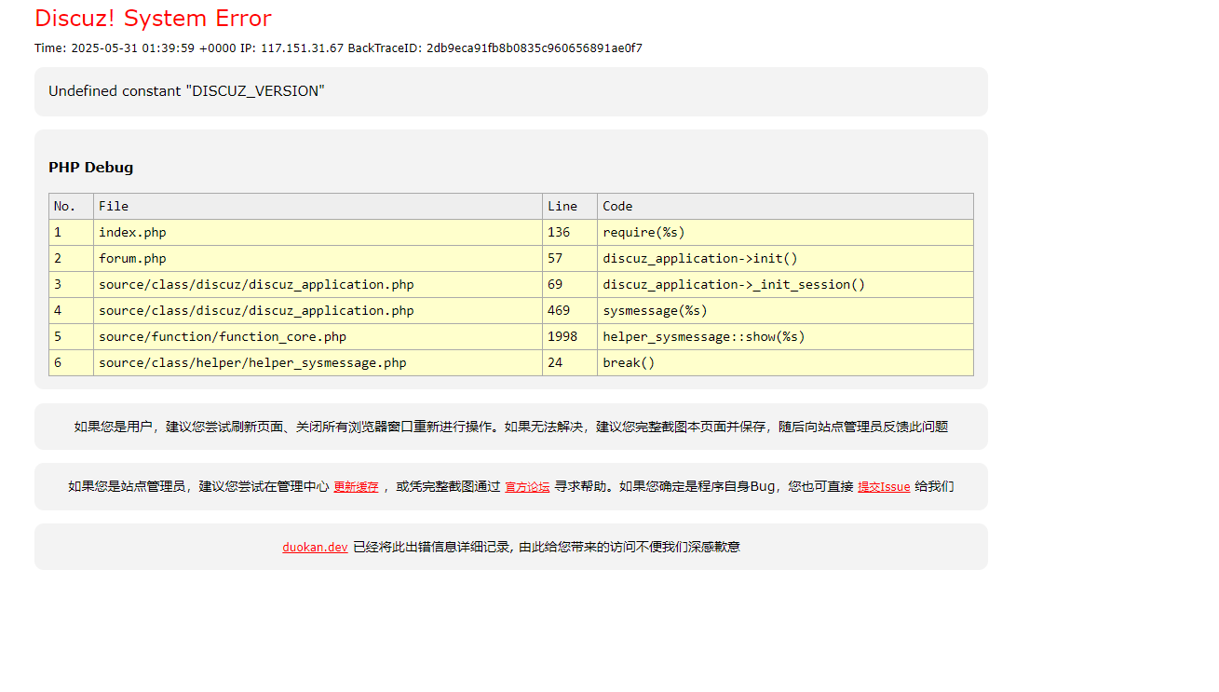Select the break() code cell
The height and width of the screenshot is (692, 1219).
(x=630, y=362)
